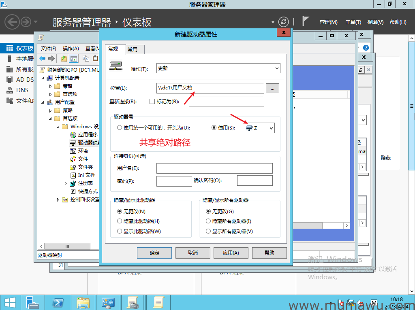The height and width of the screenshot is (310, 415).
Task: Select 'Use first available' drive letter option
Action: coord(120,128)
